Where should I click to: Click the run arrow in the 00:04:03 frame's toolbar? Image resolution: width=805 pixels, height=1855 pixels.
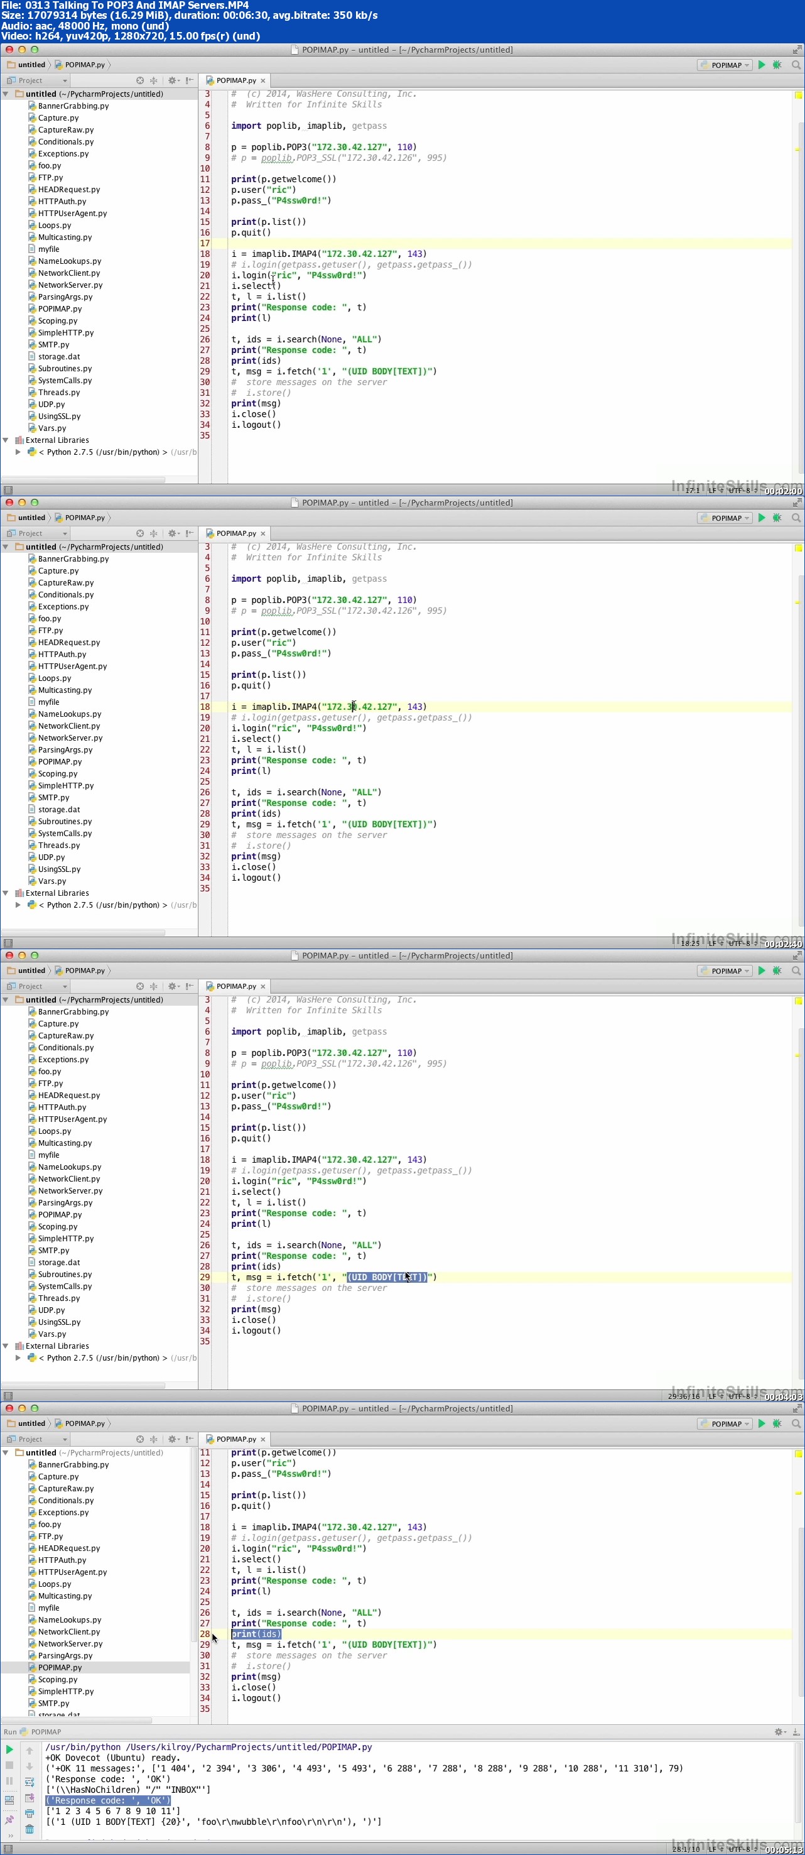click(x=762, y=971)
